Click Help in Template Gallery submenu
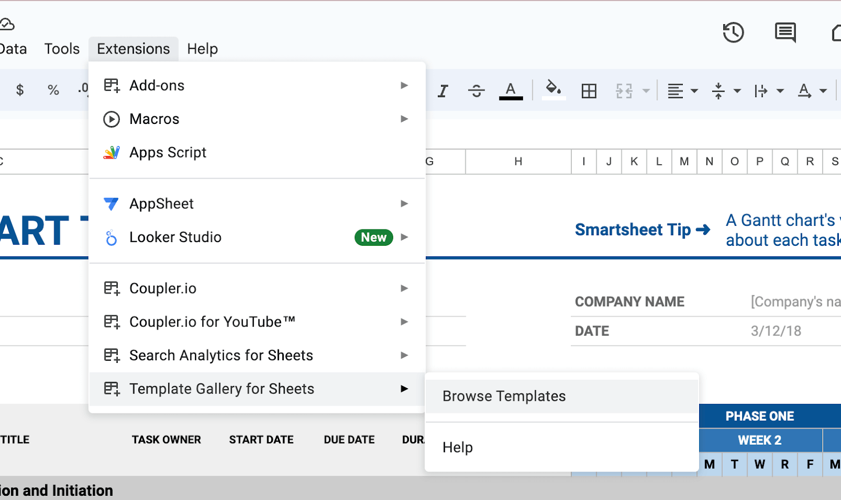Screen dimensions: 841x500 562,447
